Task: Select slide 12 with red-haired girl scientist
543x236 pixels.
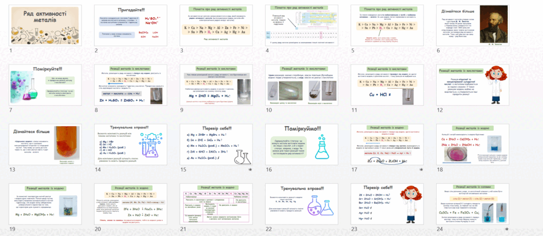Action: point(473,85)
